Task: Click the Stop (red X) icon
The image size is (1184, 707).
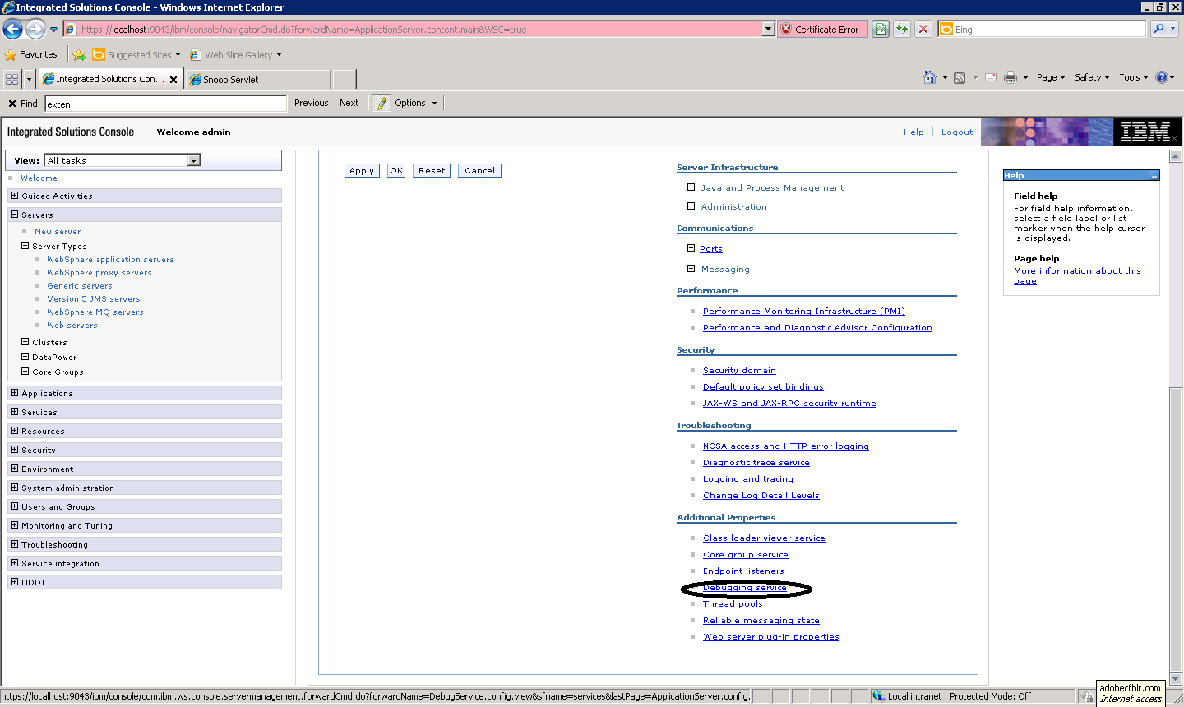Action: 922,28
